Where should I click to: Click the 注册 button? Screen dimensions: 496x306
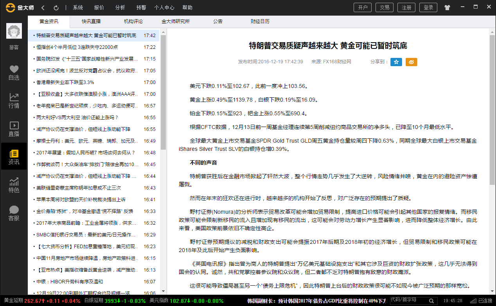click(x=406, y=7)
